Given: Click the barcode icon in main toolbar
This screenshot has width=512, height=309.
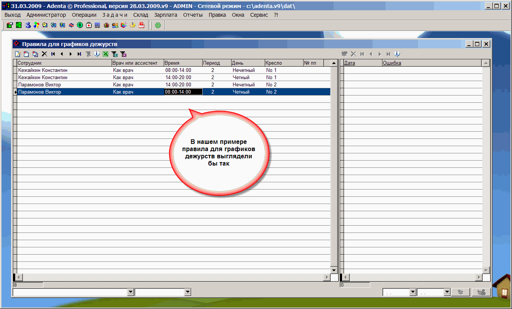Looking at the screenshot, I should pos(98,25).
